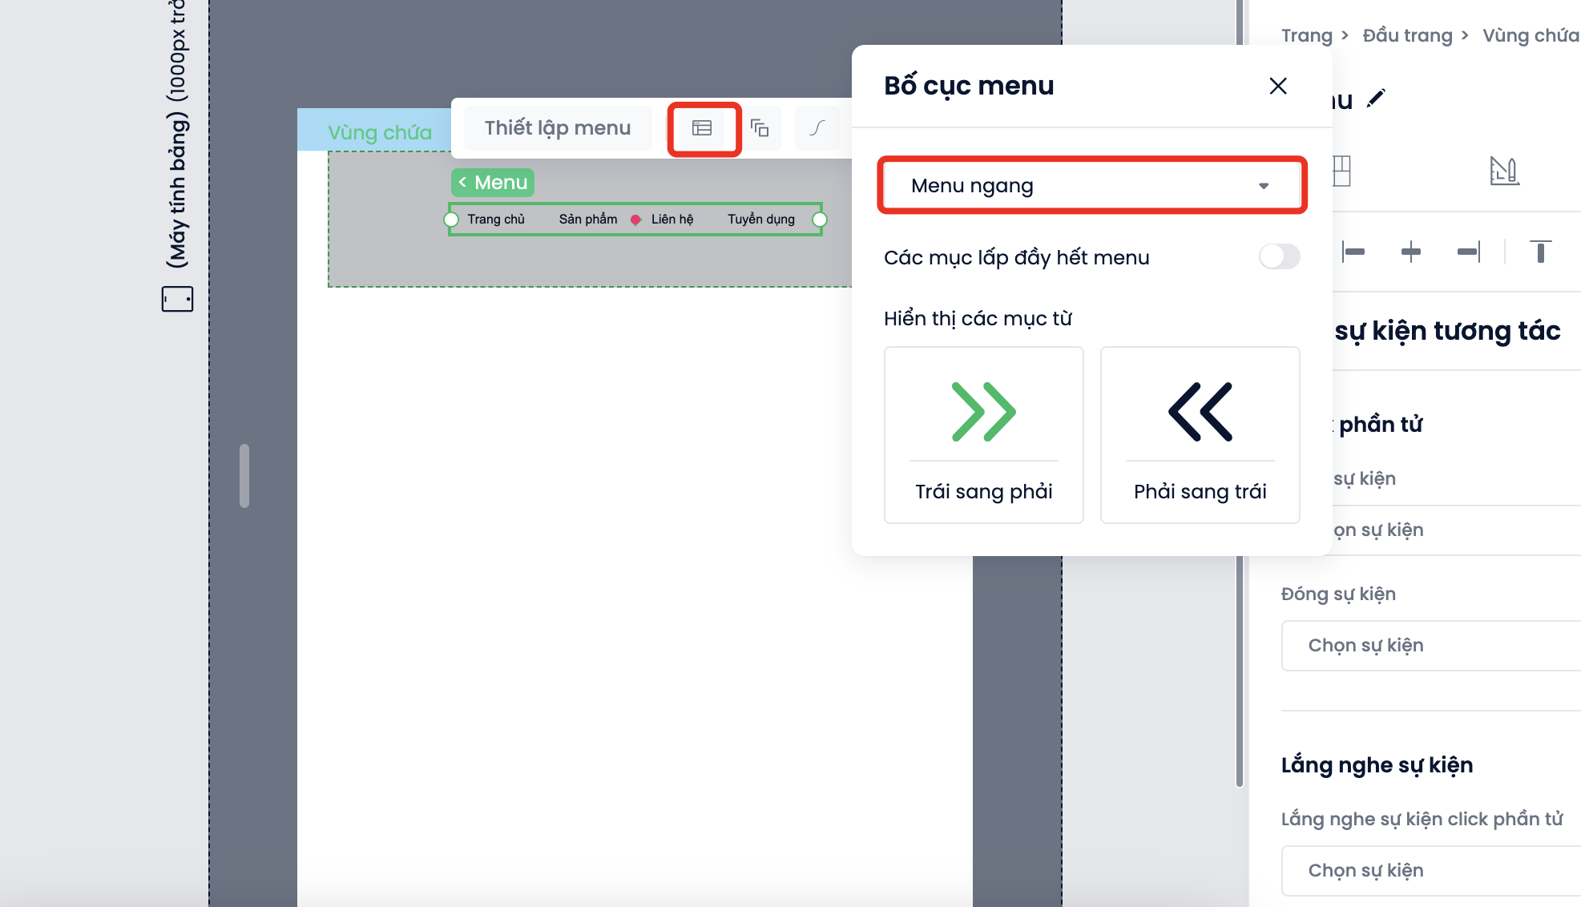Click the duplicate element icon in toolbar
1581x907 pixels.
760,128
